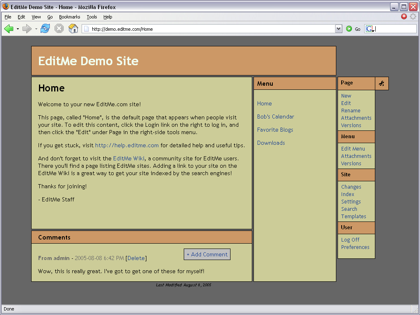This screenshot has height=315, width=420.
Task: Delete the admin comment via the Delete link
Action: click(136, 258)
